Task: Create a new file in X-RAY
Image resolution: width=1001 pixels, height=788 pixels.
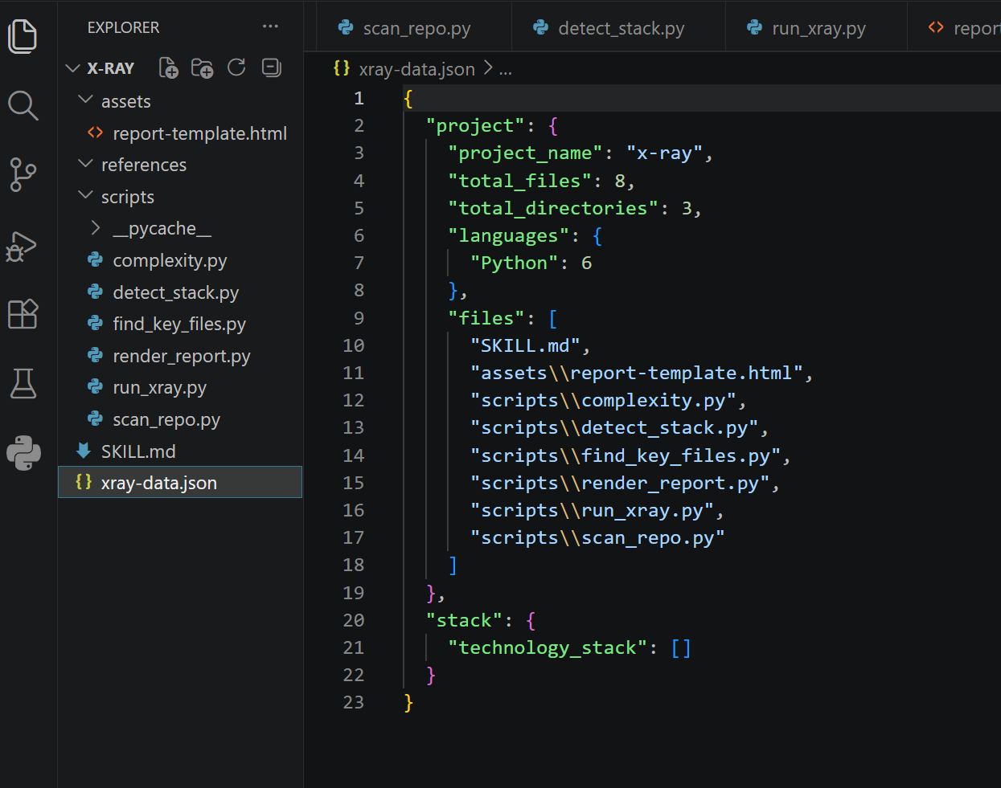Action: 168,68
